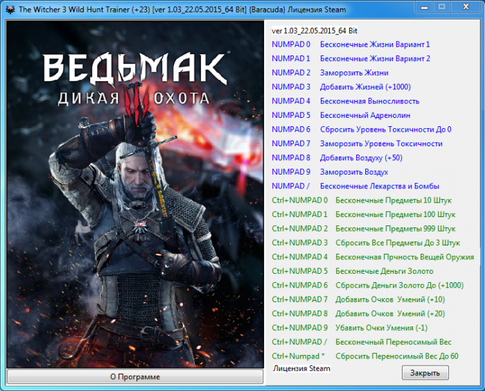Viewport: 485px width, 391px height.
Task: Click "Заморозить Воздух" text
Action: 354,172
